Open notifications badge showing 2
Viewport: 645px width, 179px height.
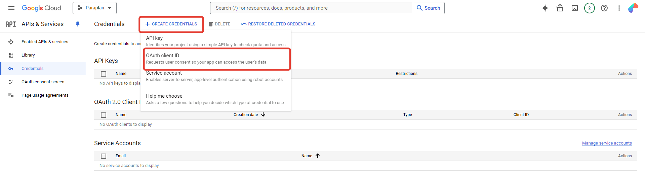pos(589,8)
